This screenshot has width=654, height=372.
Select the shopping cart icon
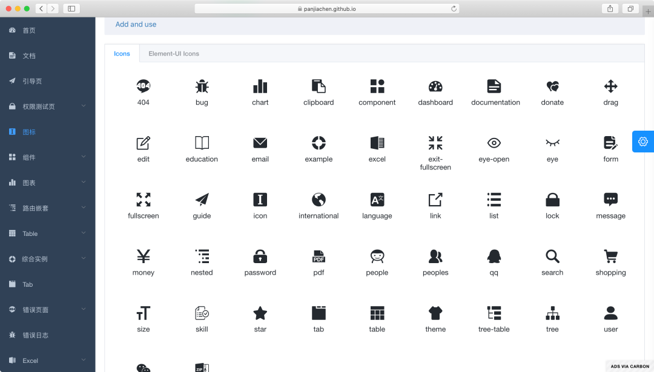point(610,256)
